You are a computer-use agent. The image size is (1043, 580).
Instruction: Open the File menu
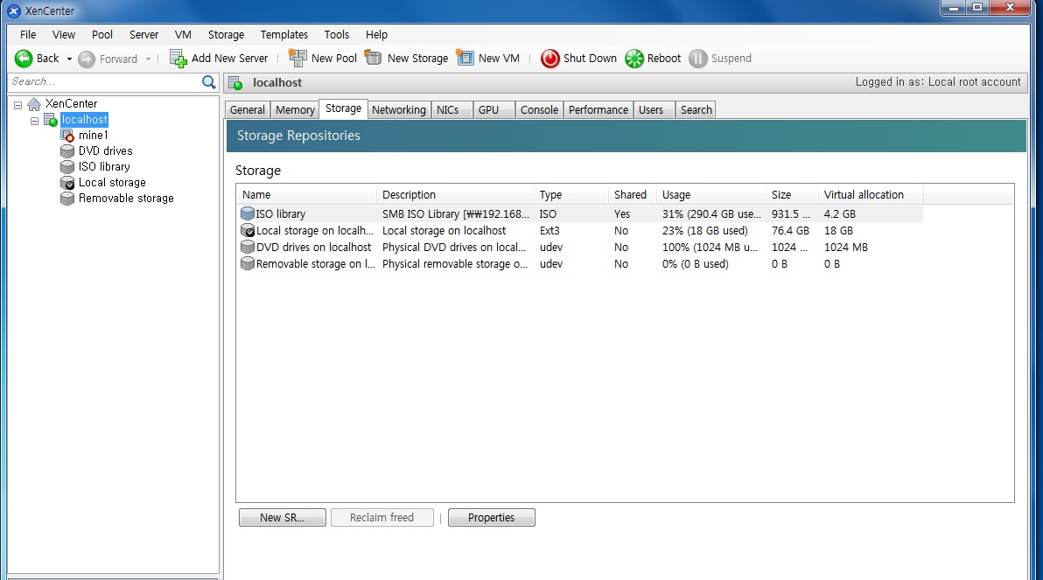tap(28, 35)
